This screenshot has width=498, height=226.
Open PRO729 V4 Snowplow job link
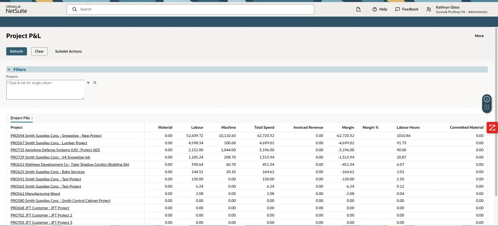50,157
